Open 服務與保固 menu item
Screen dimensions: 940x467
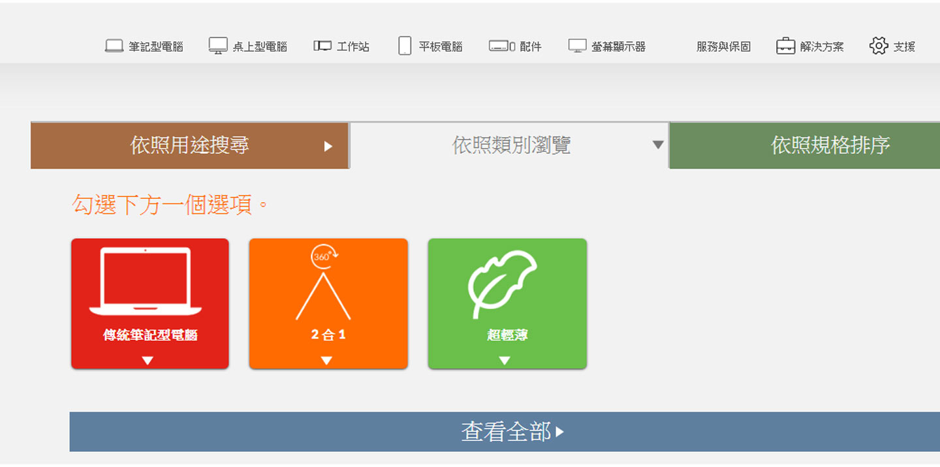[723, 46]
